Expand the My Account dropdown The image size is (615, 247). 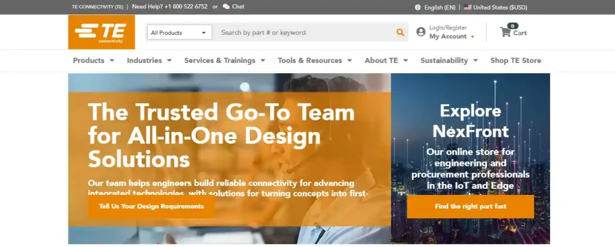(452, 37)
